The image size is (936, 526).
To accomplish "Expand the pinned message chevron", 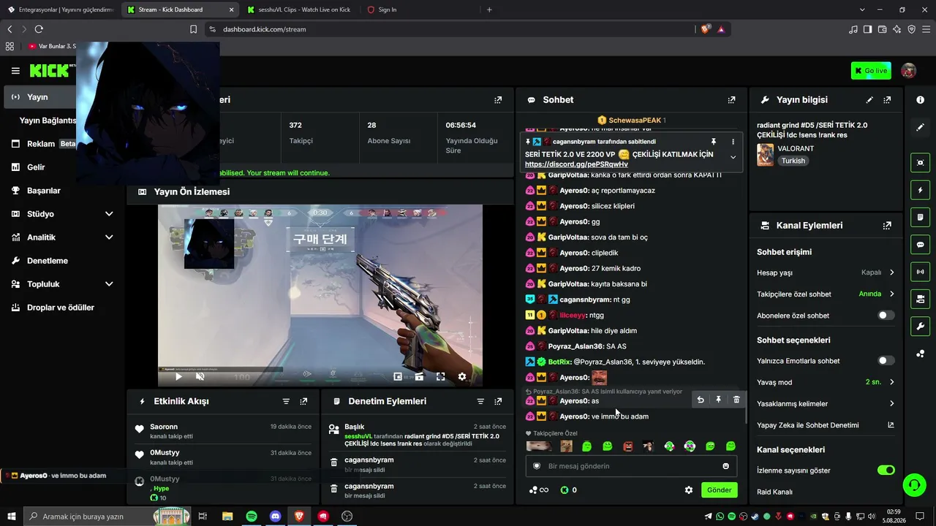I will pos(733,157).
